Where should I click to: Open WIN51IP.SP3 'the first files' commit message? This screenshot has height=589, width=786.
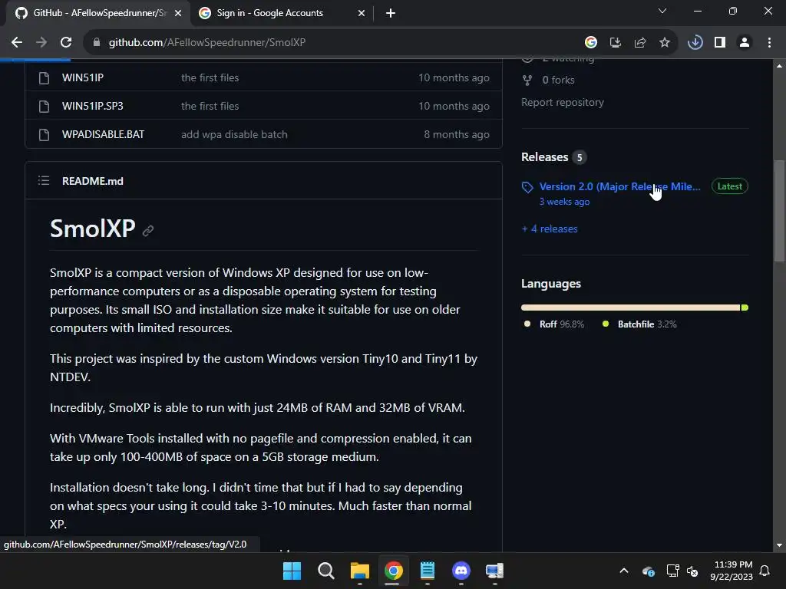click(x=210, y=106)
